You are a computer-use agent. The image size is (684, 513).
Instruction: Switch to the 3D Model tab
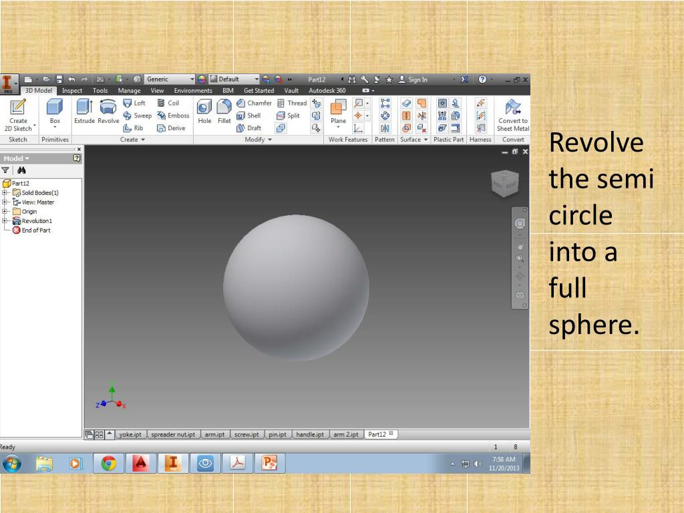[x=38, y=91]
